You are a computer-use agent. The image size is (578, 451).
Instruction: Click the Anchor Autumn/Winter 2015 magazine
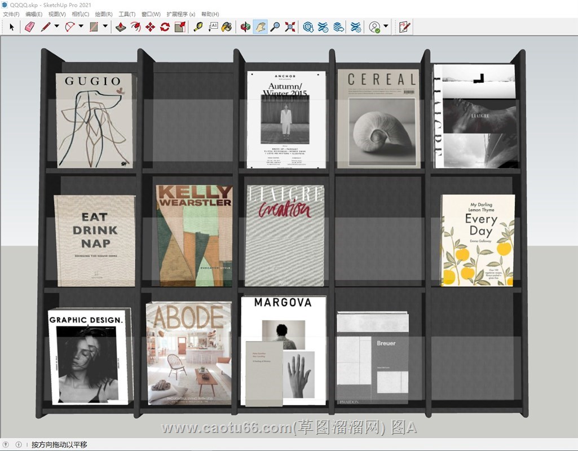[286, 120]
